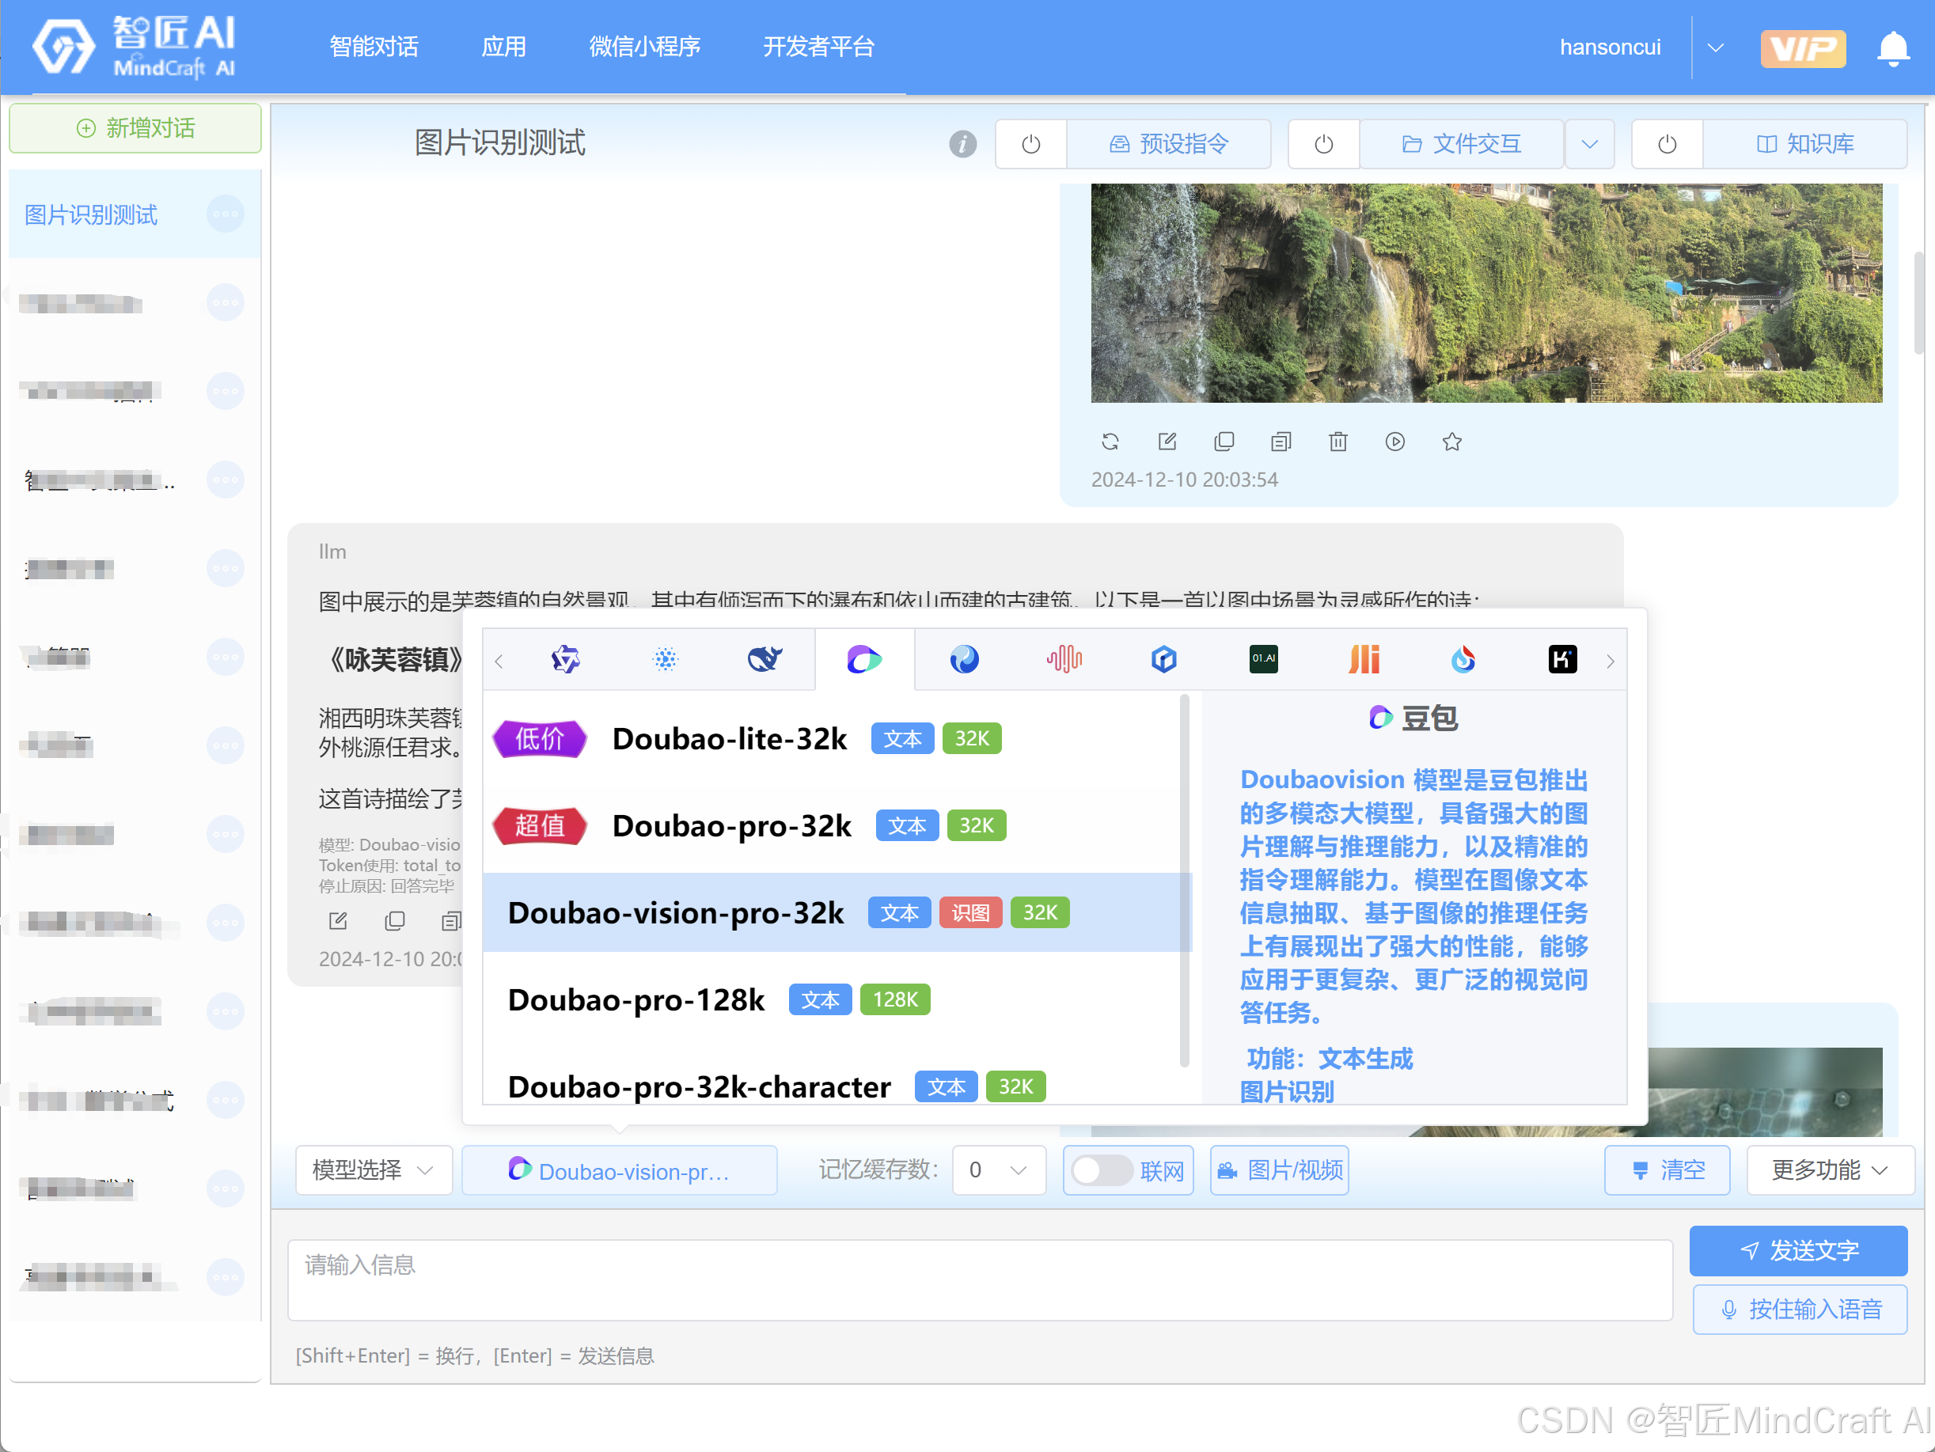Toggle the 知识库 power switch
The height and width of the screenshot is (1452, 1935).
1666,143
